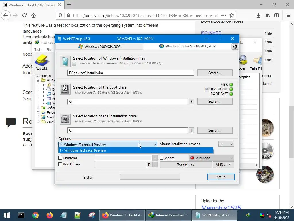Open page actions three-dot menu
Viewport: 294px width, 221px height.
click(x=223, y=16)
